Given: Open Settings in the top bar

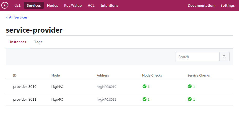Looking at the screenshot, I should click(x=227, y=5).
